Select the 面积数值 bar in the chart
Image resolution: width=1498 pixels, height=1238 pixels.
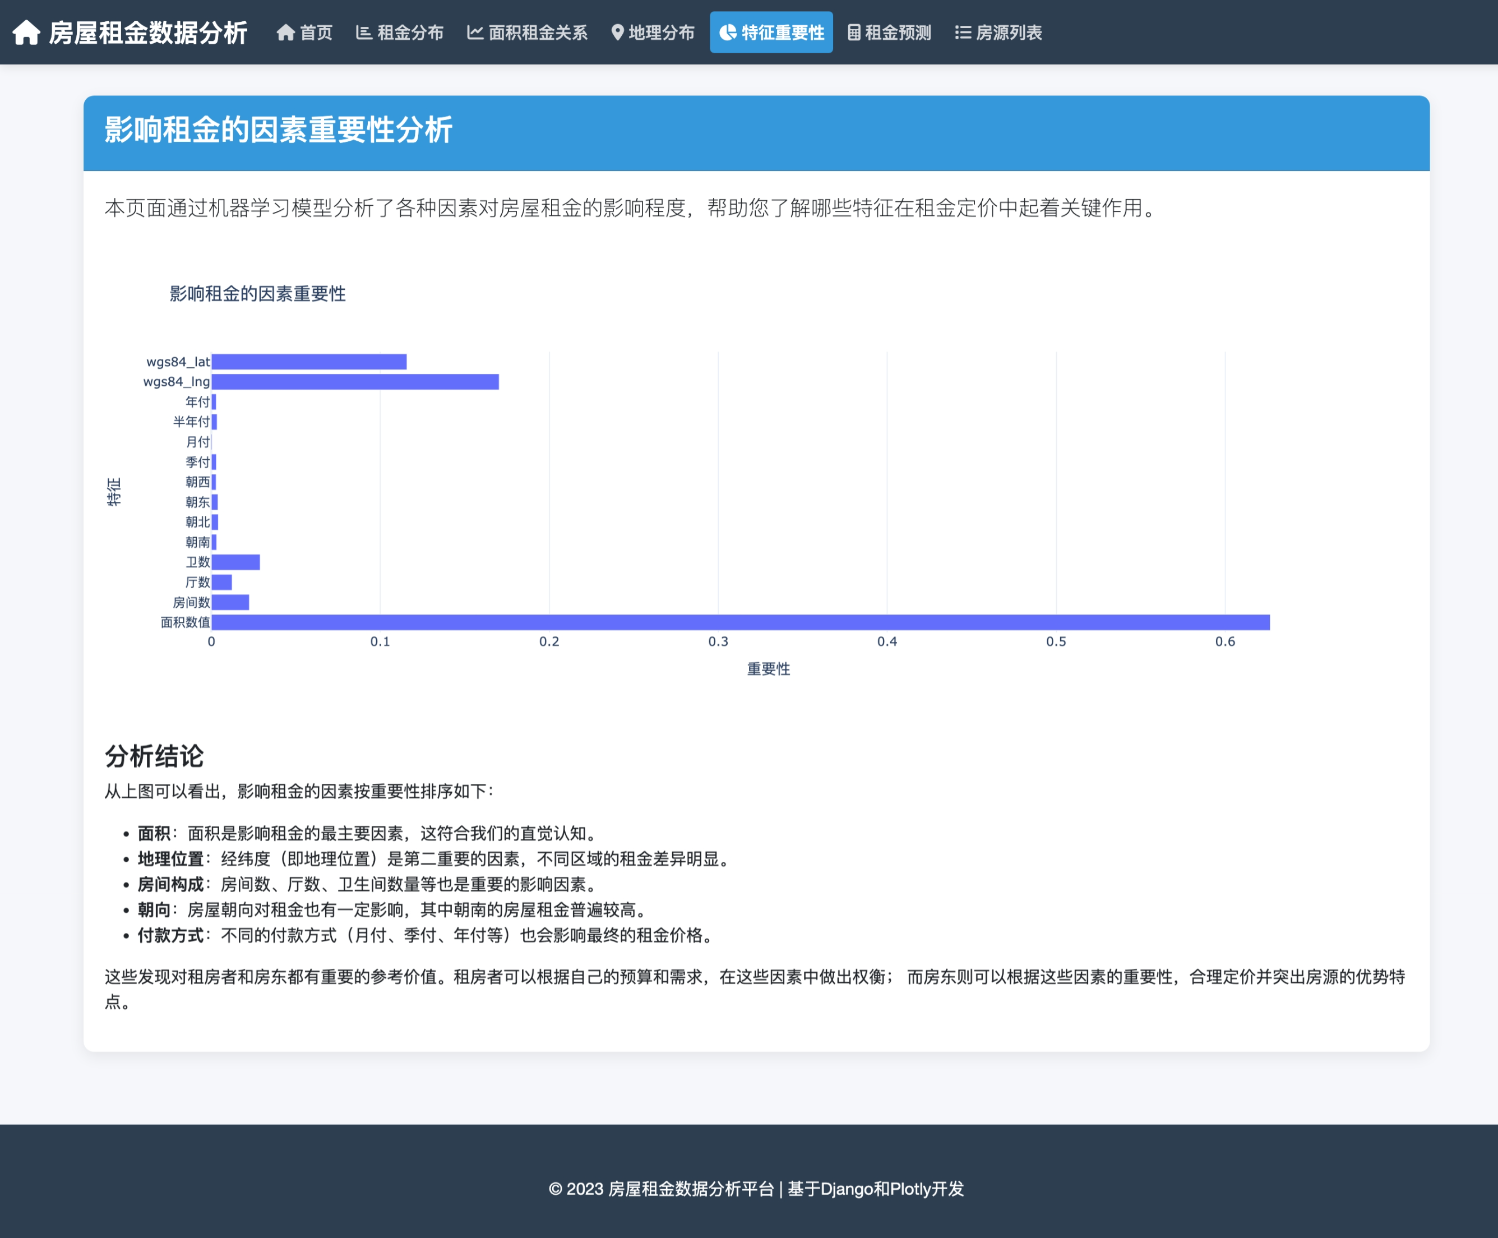click(x=740, y=622)
